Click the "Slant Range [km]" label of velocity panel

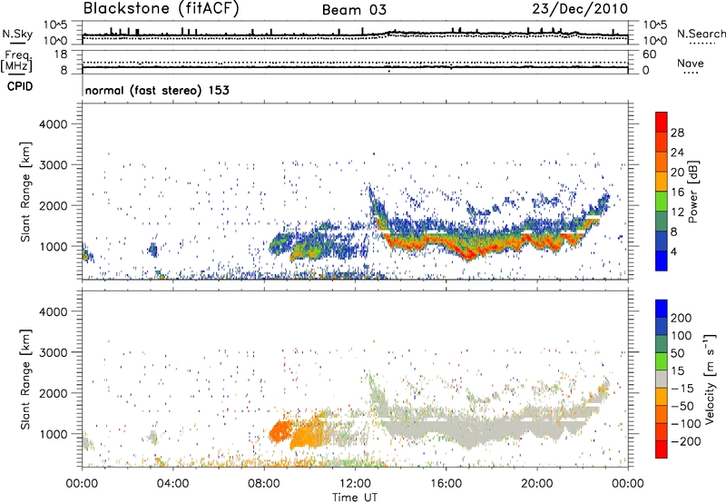click(25, 380)
